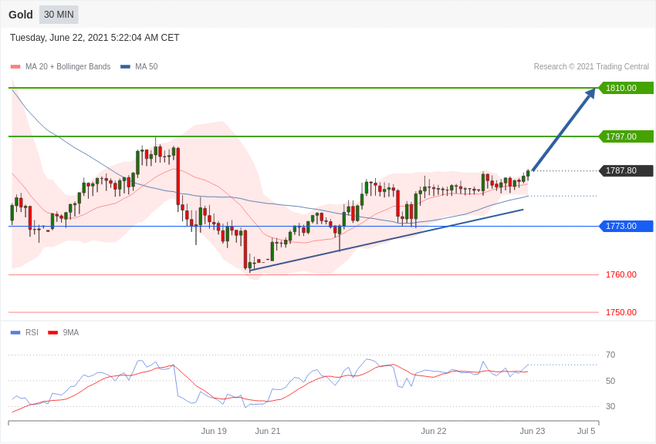Click the Jun 22 date axis label
Screen dimensions: 656x444
point(434,431)
